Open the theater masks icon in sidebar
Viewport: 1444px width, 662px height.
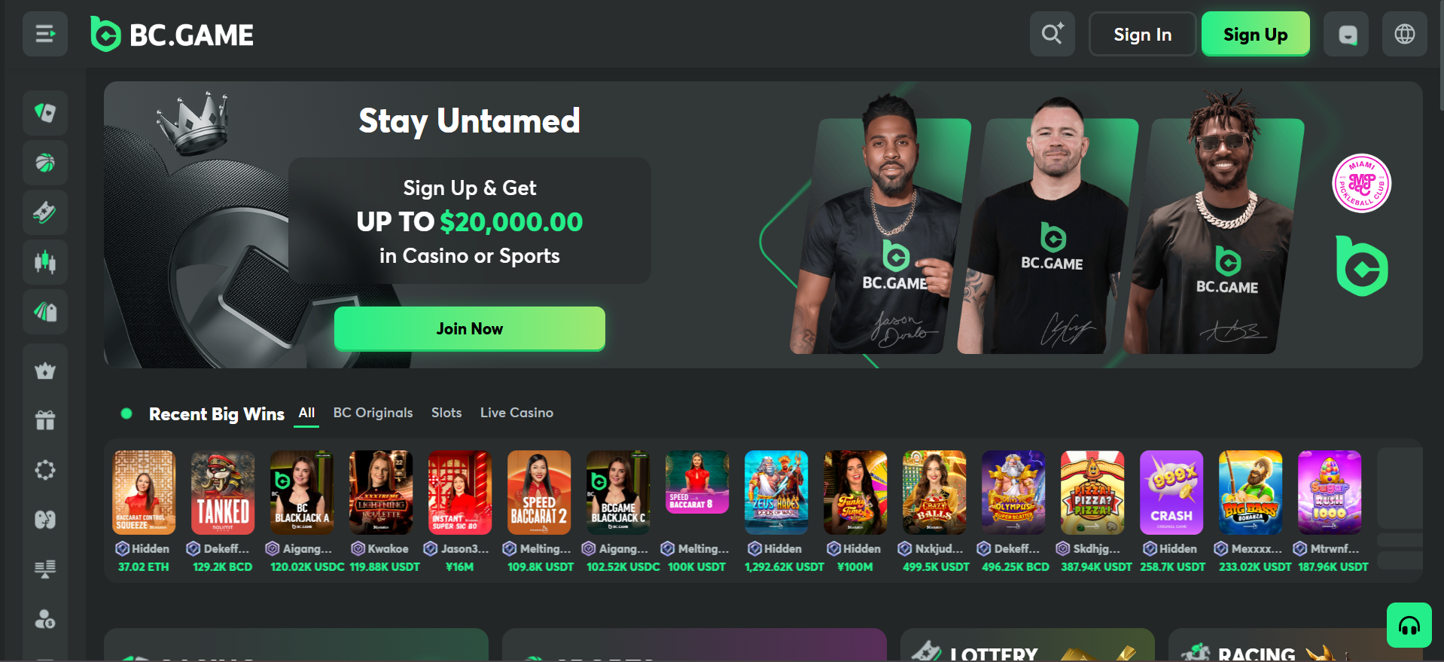pyautogui.click(x=45, y=520)
